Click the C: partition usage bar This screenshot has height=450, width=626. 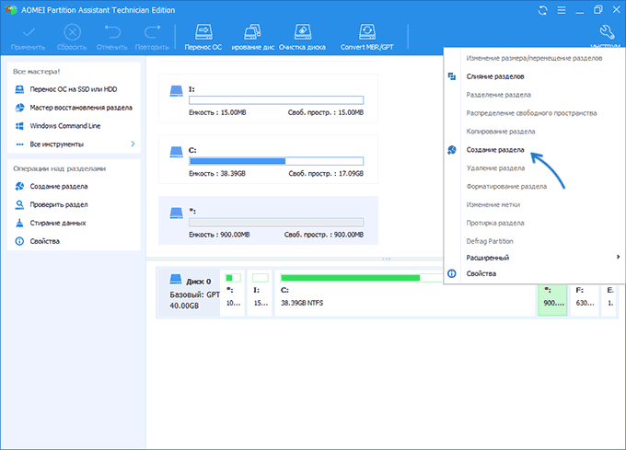[276, 161]
